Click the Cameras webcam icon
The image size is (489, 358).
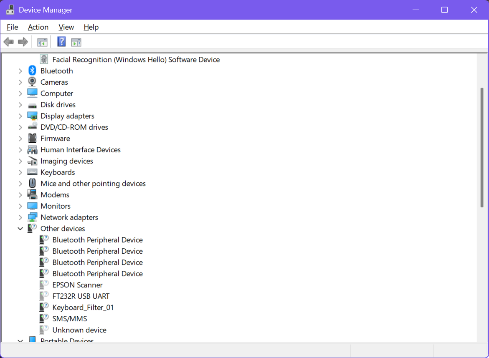[x=32, y=82]
